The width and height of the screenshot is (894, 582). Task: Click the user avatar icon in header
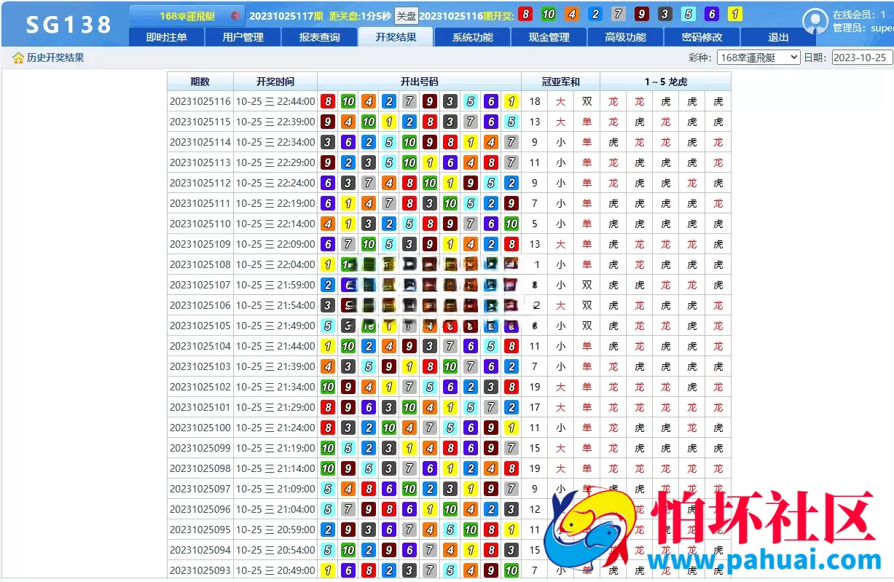pyautogui.click(x=815, y=21)
